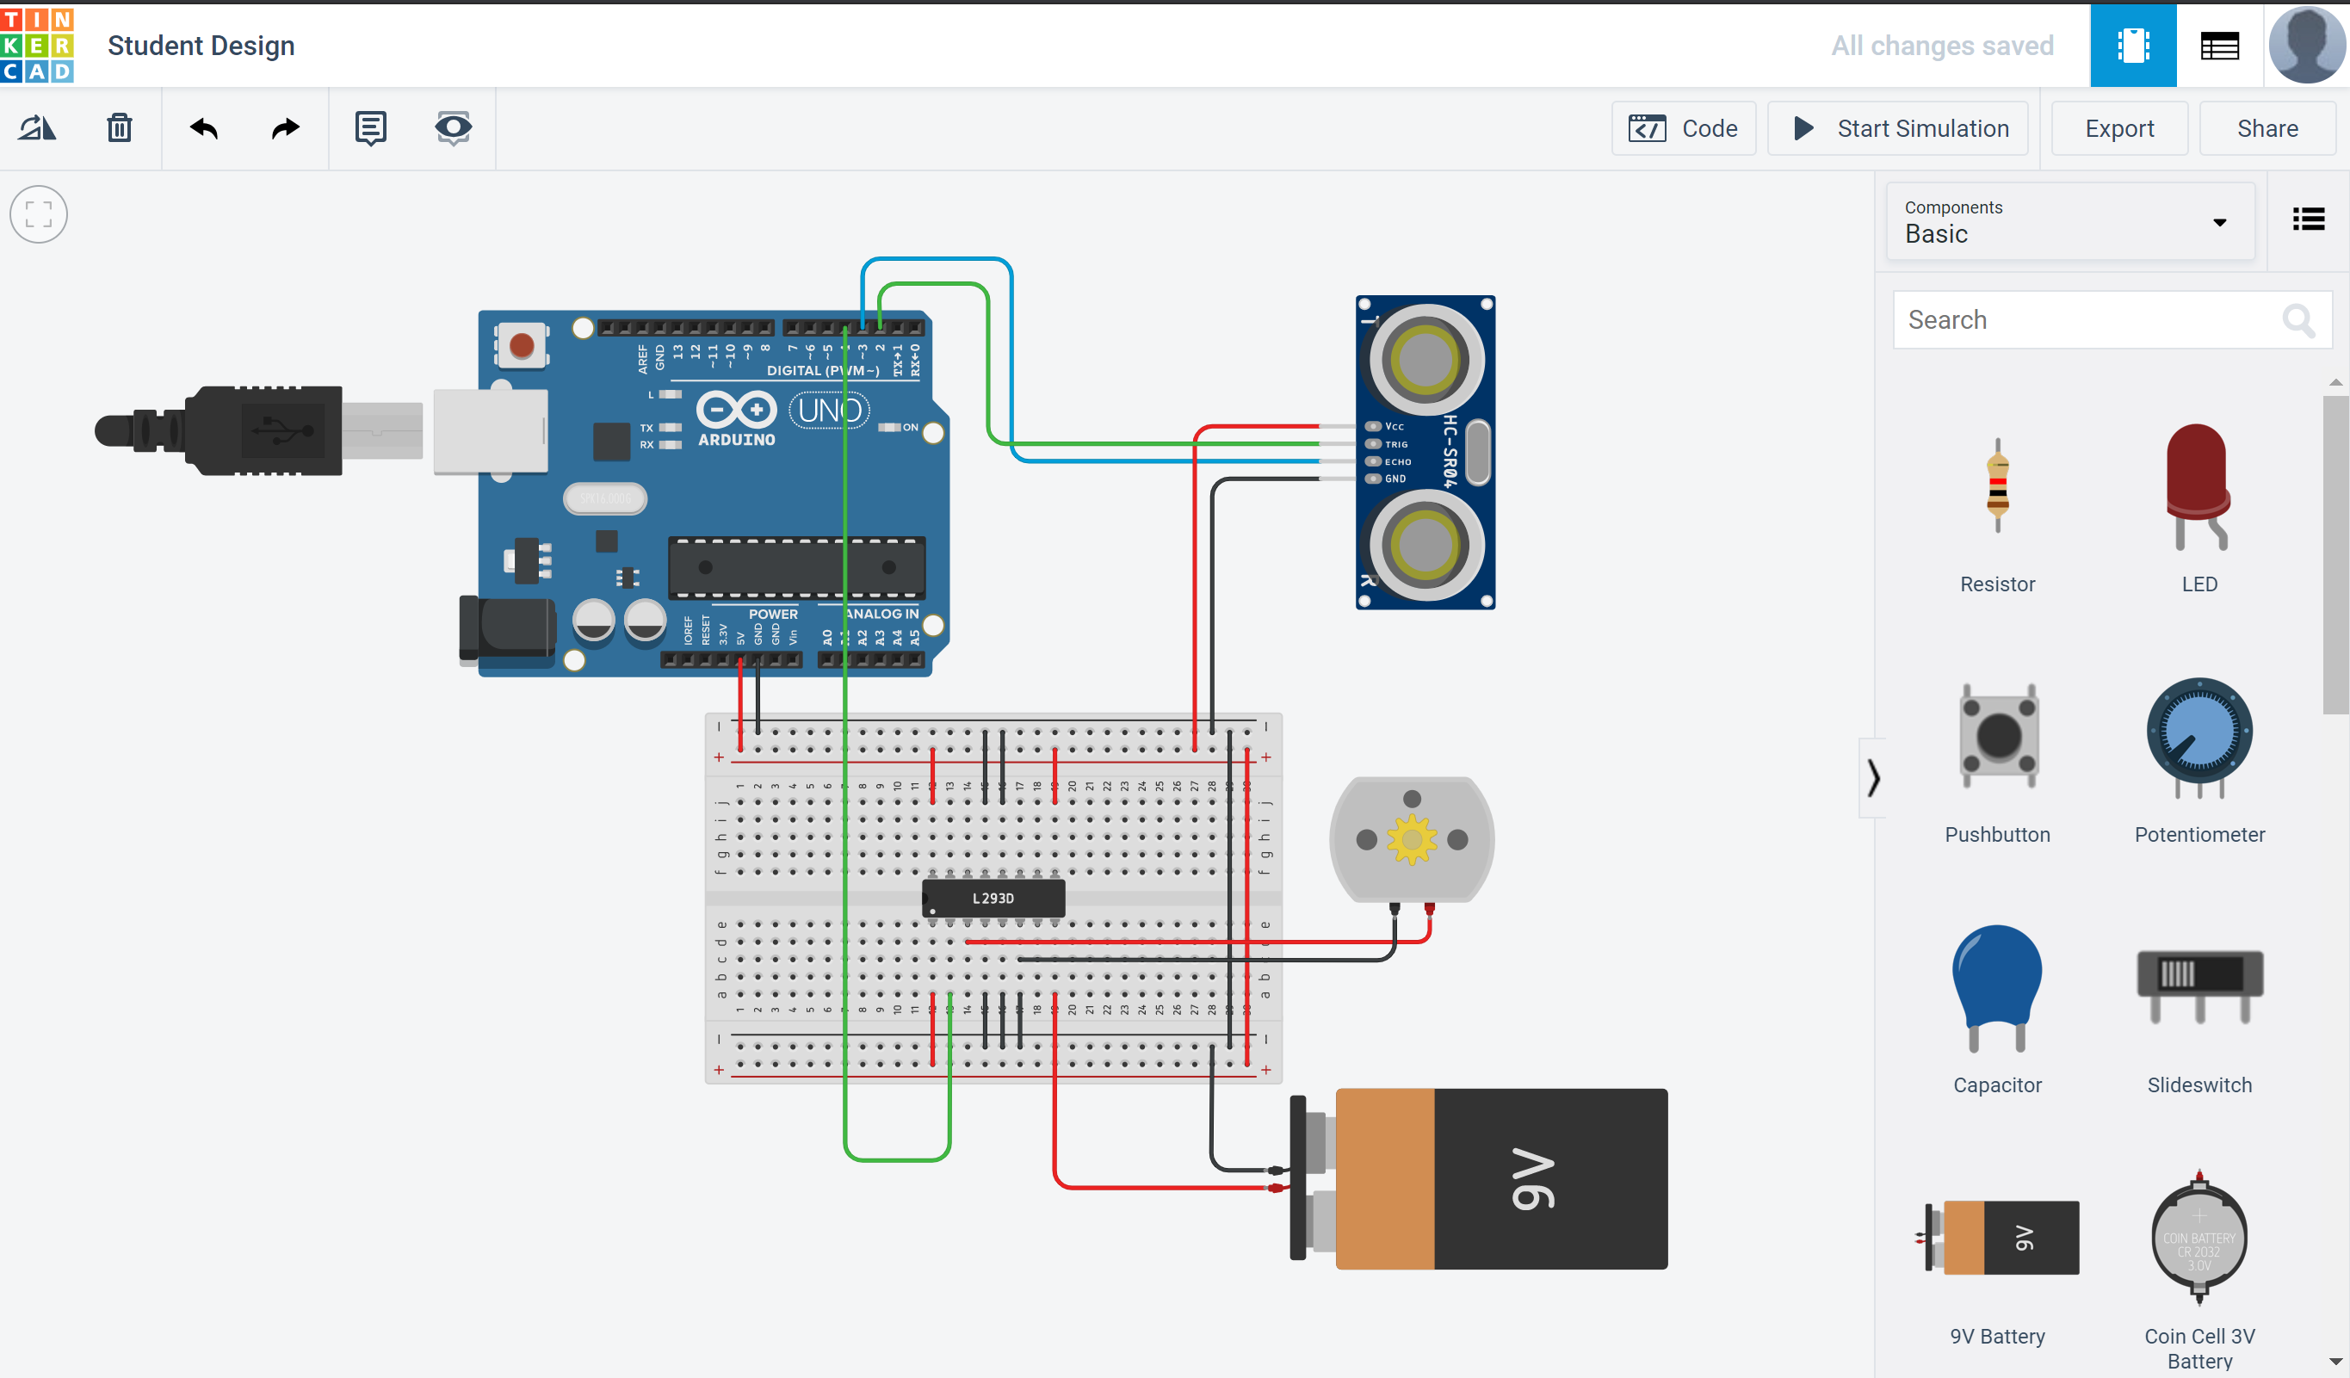Toggle the visibility/eye icon

click(x=455, y=128)
